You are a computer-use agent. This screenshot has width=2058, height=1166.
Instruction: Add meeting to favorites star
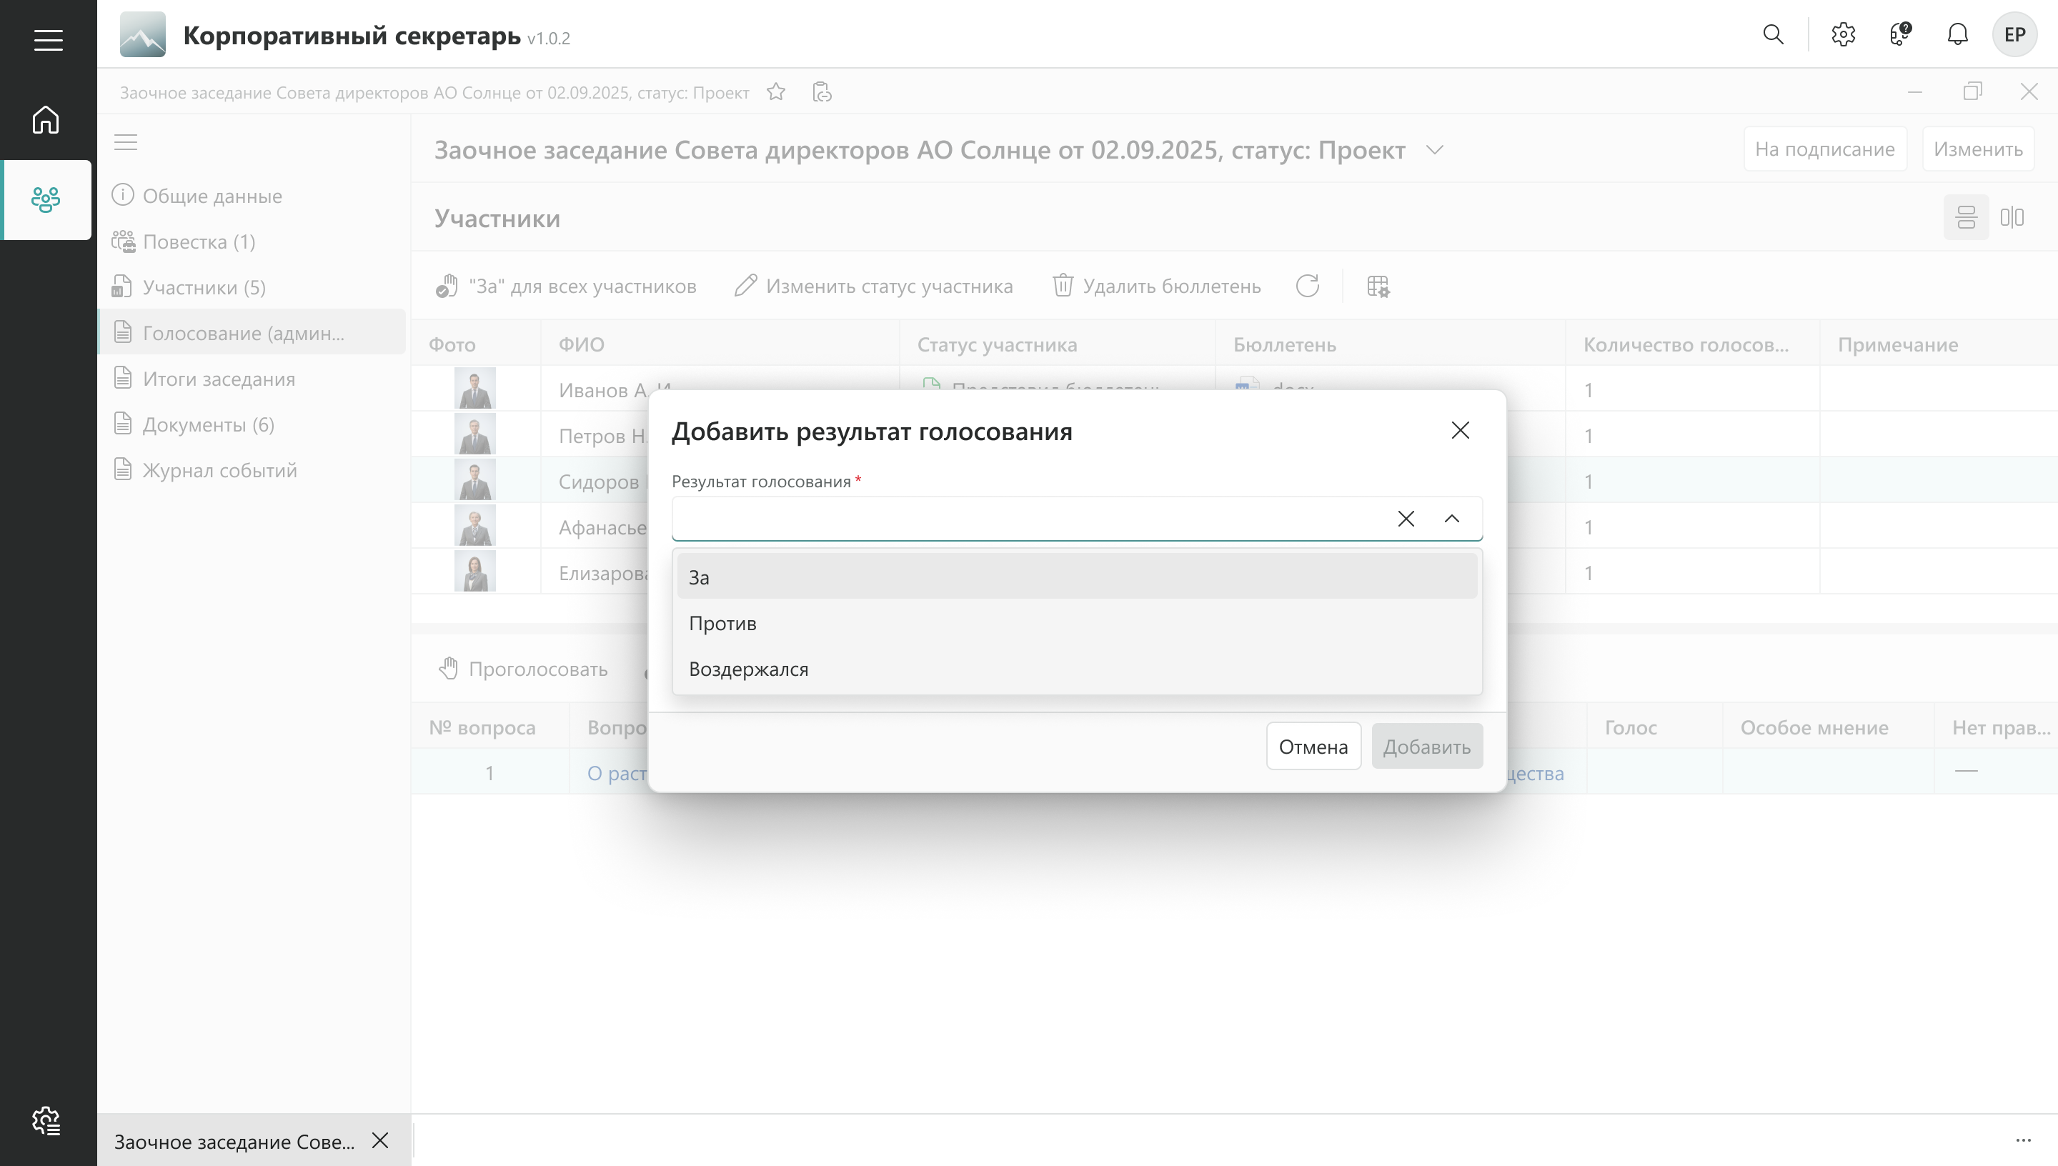point(775,92)
